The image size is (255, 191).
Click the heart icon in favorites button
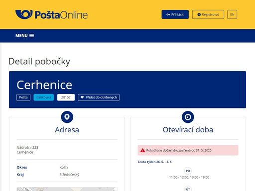(82, 97)
